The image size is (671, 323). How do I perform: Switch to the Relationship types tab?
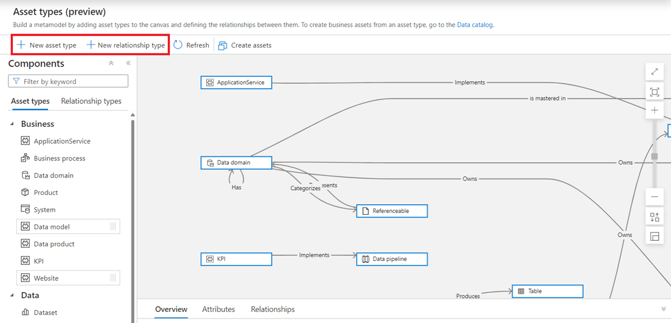(91, 101)
